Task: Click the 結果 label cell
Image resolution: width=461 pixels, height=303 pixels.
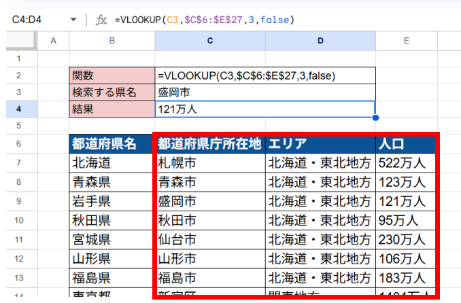Action: 112,109
